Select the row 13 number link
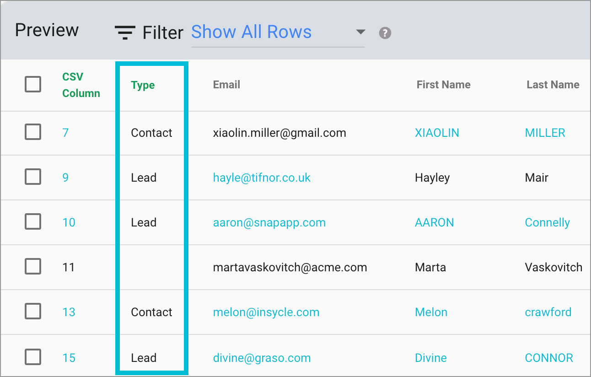 coord(69,312)
